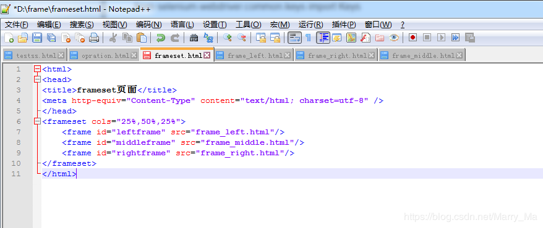Switch to the frame_middle.html tab
This screenshot has width=543, height=228.
(x=423, y=55)
